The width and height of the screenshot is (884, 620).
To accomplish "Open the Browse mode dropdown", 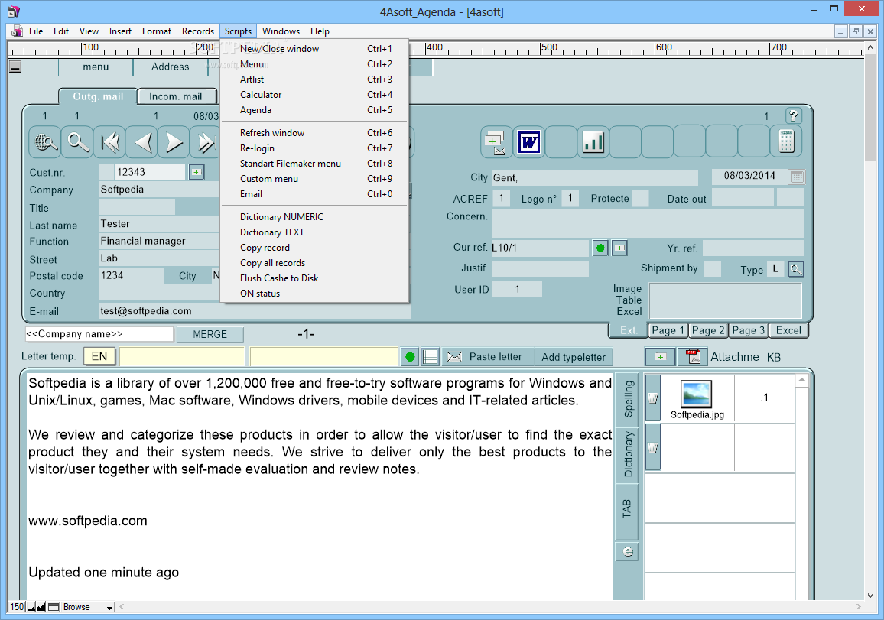I will coord(88,607).
